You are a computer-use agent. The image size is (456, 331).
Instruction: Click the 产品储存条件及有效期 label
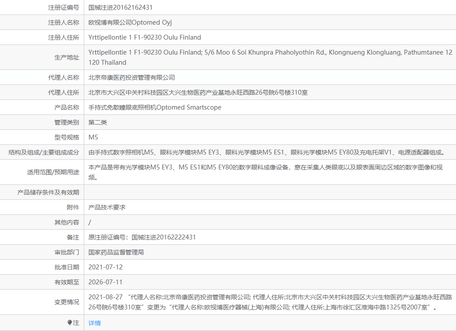coord(48,192)
